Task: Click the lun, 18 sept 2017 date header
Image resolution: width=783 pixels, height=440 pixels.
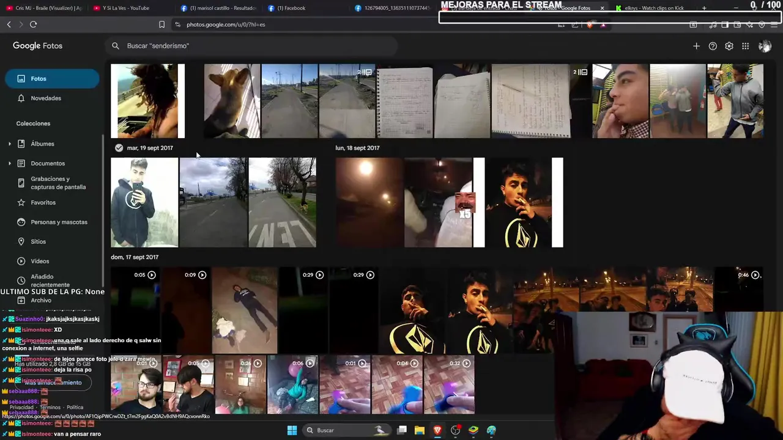Action: 357,148
